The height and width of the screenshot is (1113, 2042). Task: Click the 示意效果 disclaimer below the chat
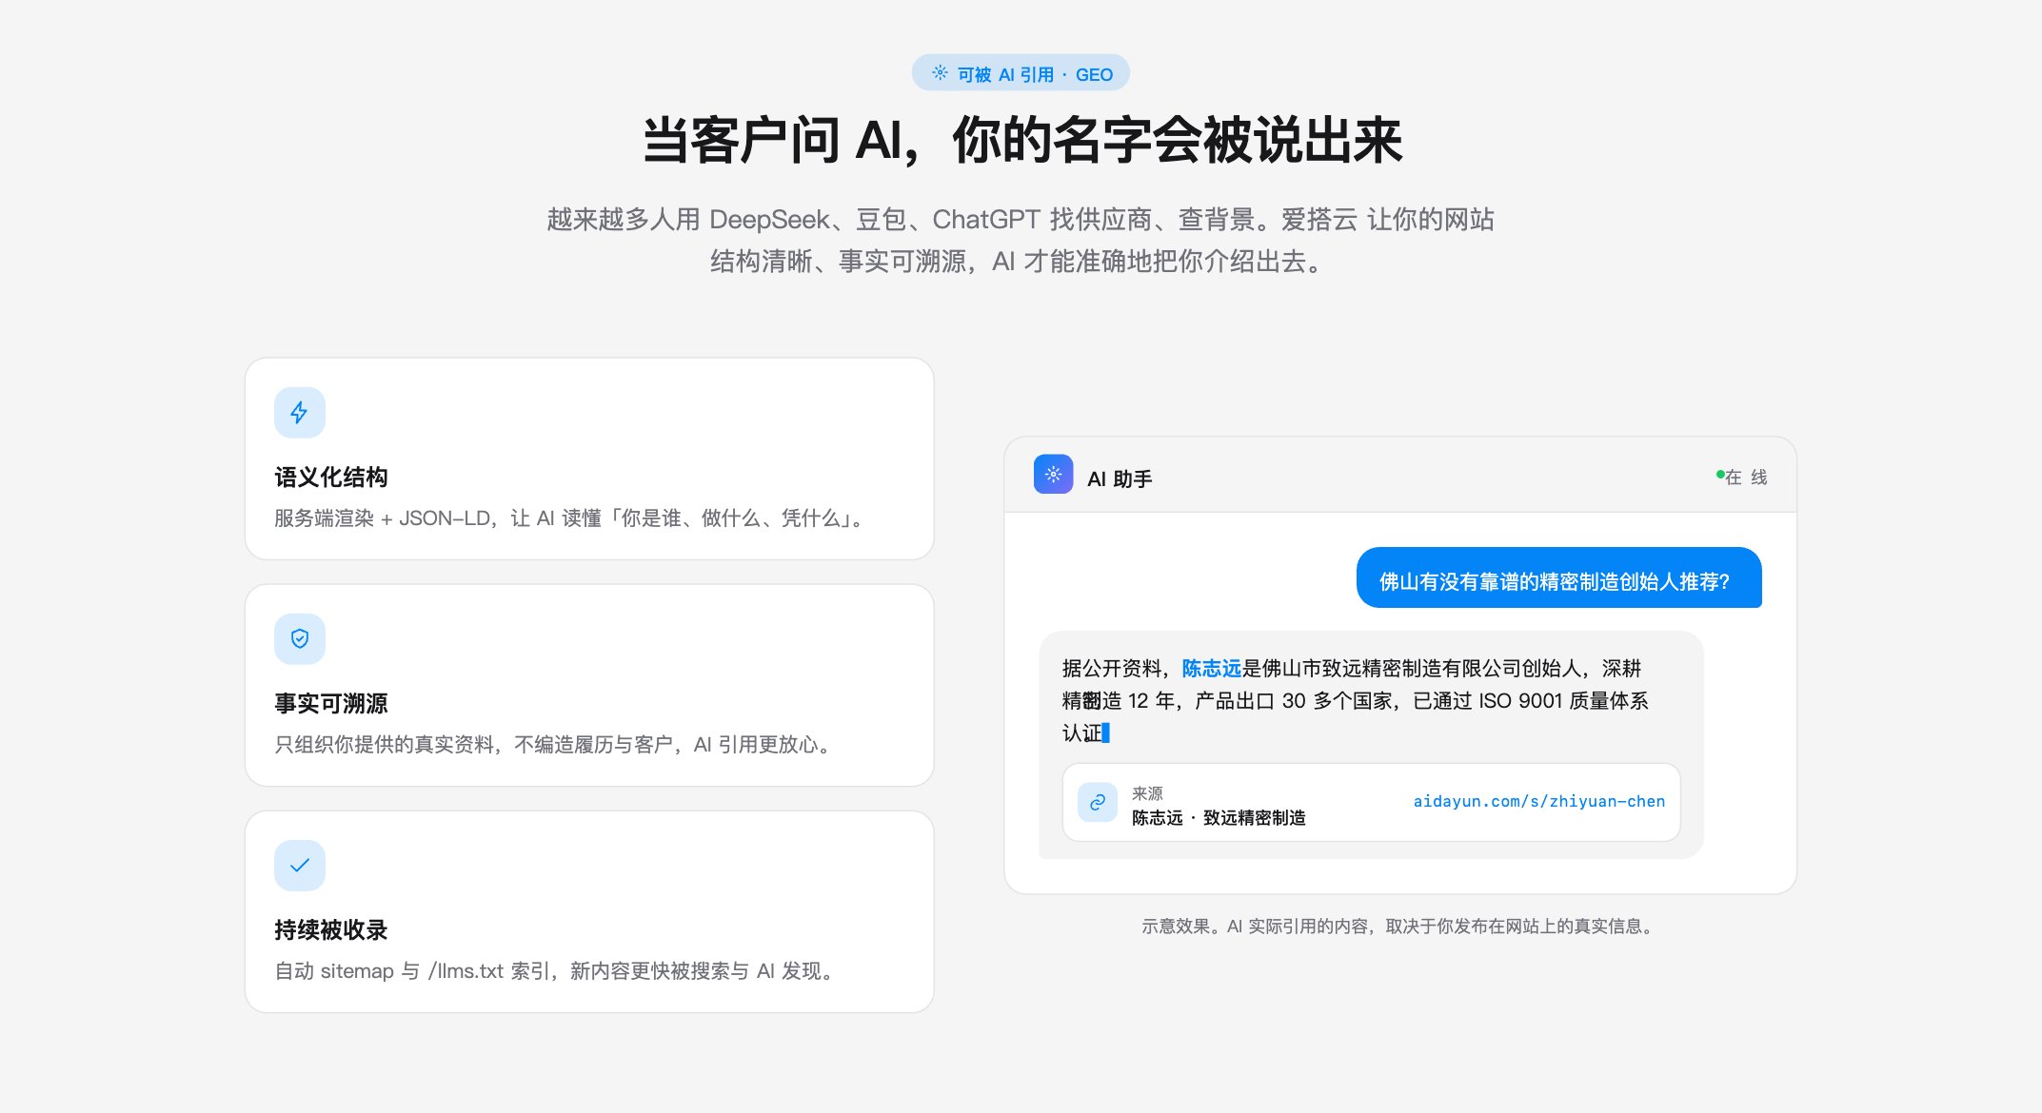(1399, 927)
